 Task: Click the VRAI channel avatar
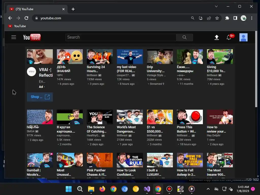pos(31,72)
